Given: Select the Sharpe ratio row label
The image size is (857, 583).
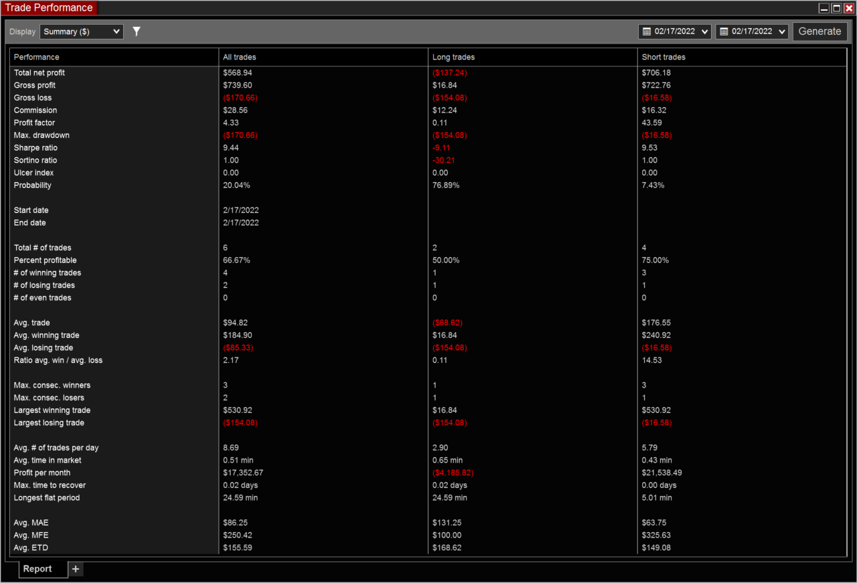Looking at the screenshot, I should [35, 148].
